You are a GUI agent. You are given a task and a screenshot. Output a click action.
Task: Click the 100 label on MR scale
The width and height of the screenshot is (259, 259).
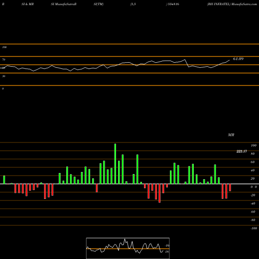253,146
